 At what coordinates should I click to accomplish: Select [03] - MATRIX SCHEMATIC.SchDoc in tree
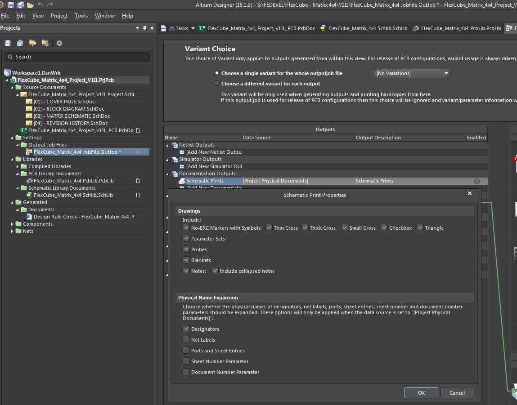(72, 116)
